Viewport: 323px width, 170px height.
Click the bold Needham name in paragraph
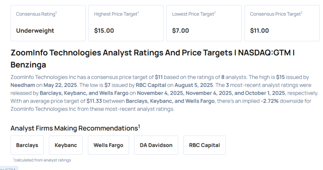coord(22,85)
